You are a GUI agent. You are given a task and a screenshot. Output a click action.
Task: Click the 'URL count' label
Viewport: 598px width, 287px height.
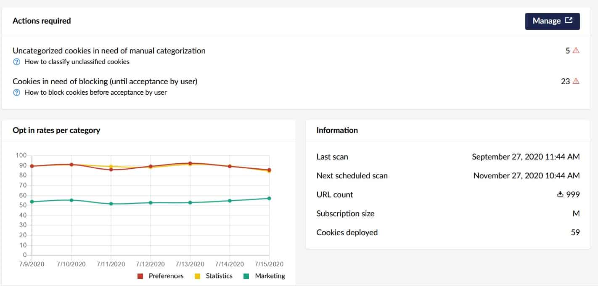point(335,194)
